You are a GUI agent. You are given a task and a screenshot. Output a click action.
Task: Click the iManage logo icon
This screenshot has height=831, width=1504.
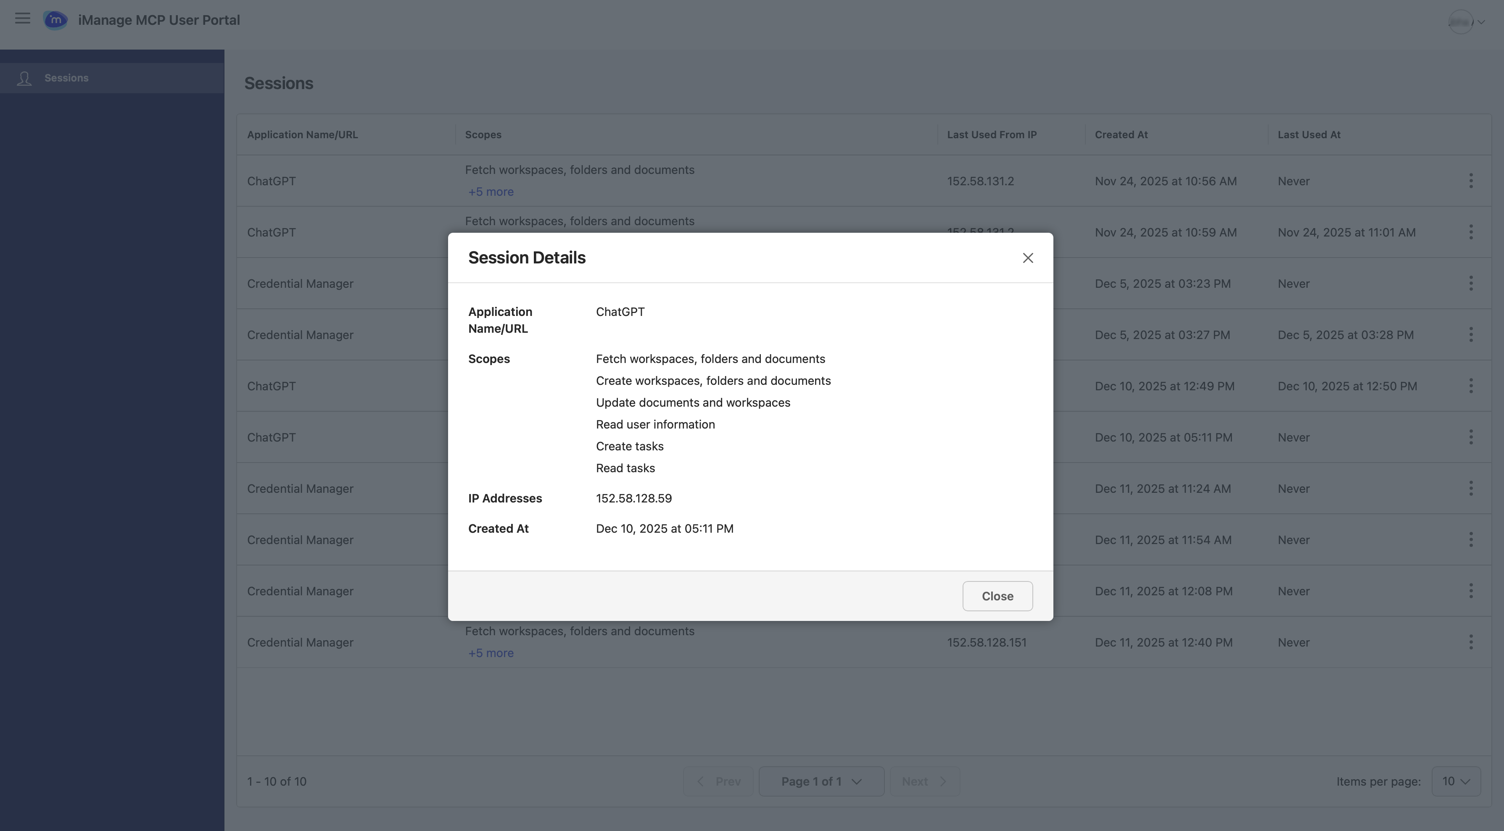tap(55, 20)
